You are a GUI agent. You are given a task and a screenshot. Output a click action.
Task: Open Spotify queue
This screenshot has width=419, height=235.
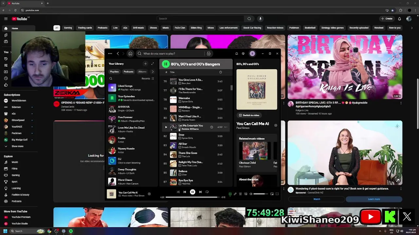click(x=240, y=194)
